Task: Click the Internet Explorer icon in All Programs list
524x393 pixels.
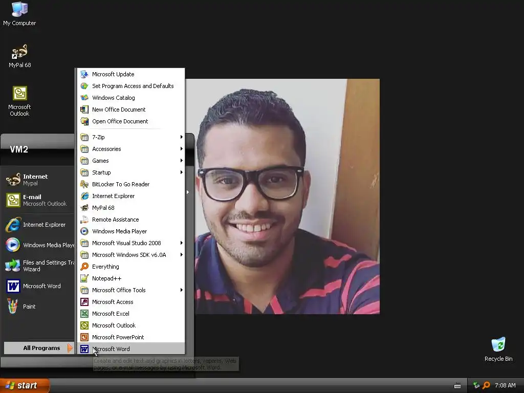Action: [84, 196]
